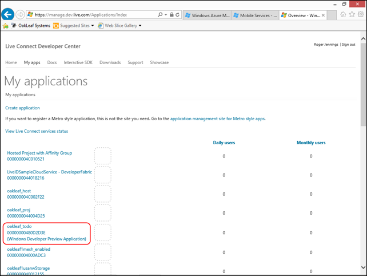Click the Add to Favorites bar star icon
The width and height of the screenshot is (367, 276).
click(5, 26)
